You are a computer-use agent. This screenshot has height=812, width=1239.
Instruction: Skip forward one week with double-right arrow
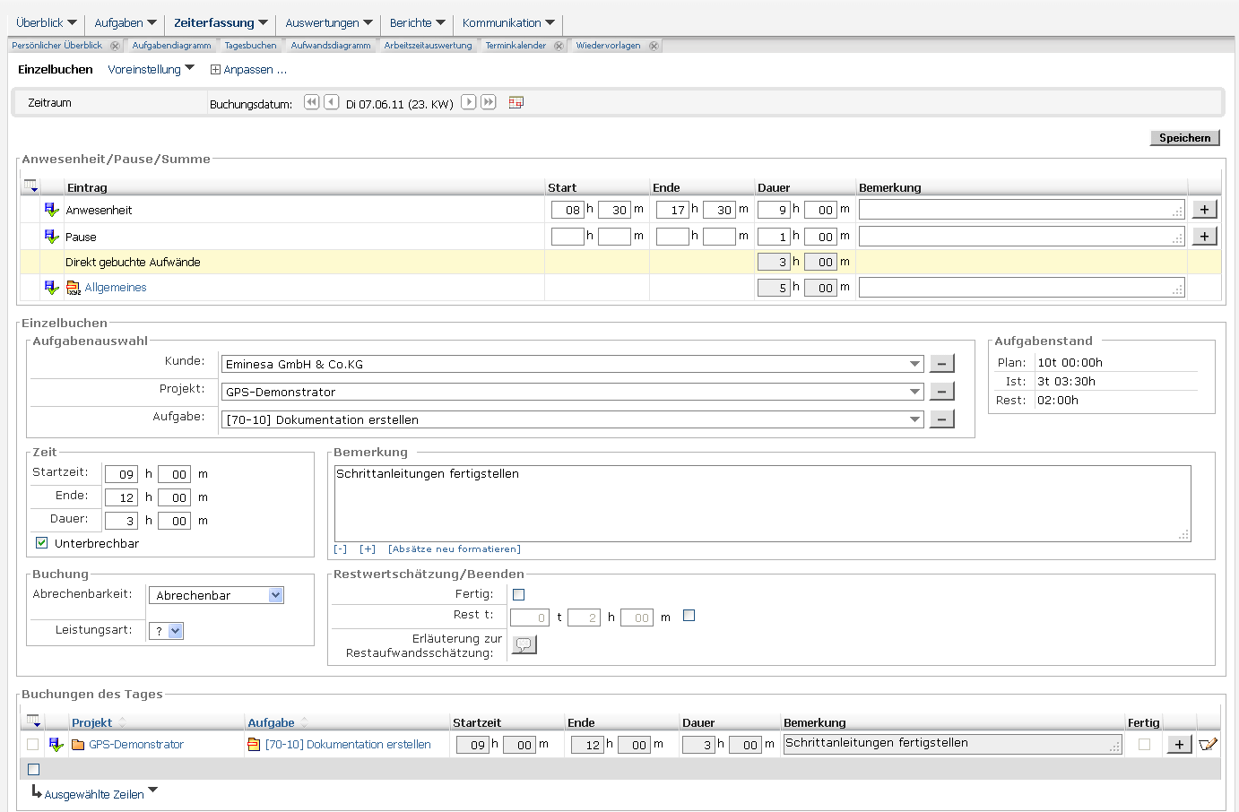click(489, 102)
